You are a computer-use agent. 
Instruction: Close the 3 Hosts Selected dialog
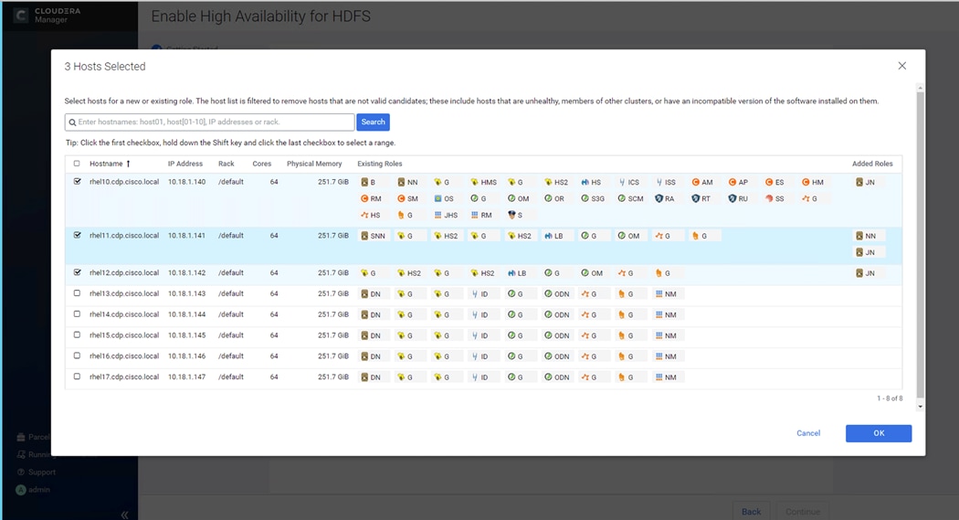pyautogui.click(x=902, y=66)
